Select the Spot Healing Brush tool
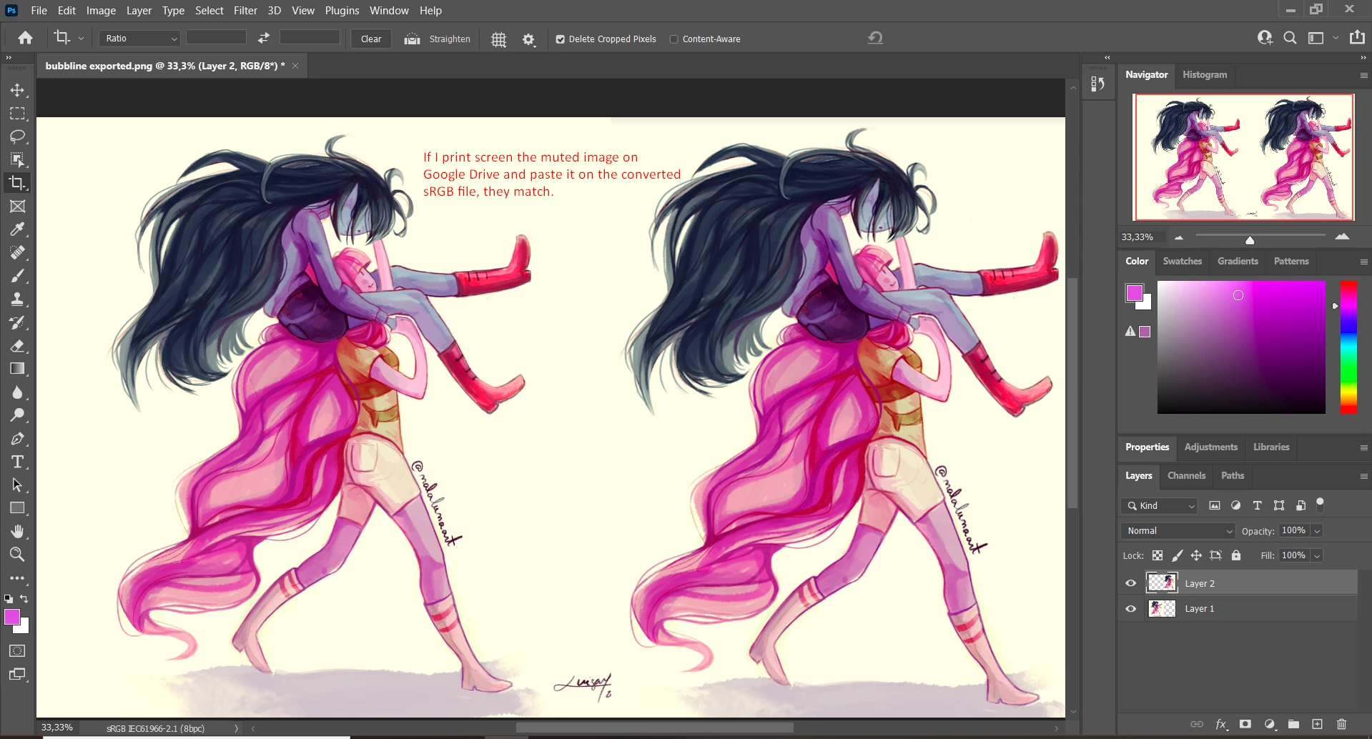 (17, 253)
